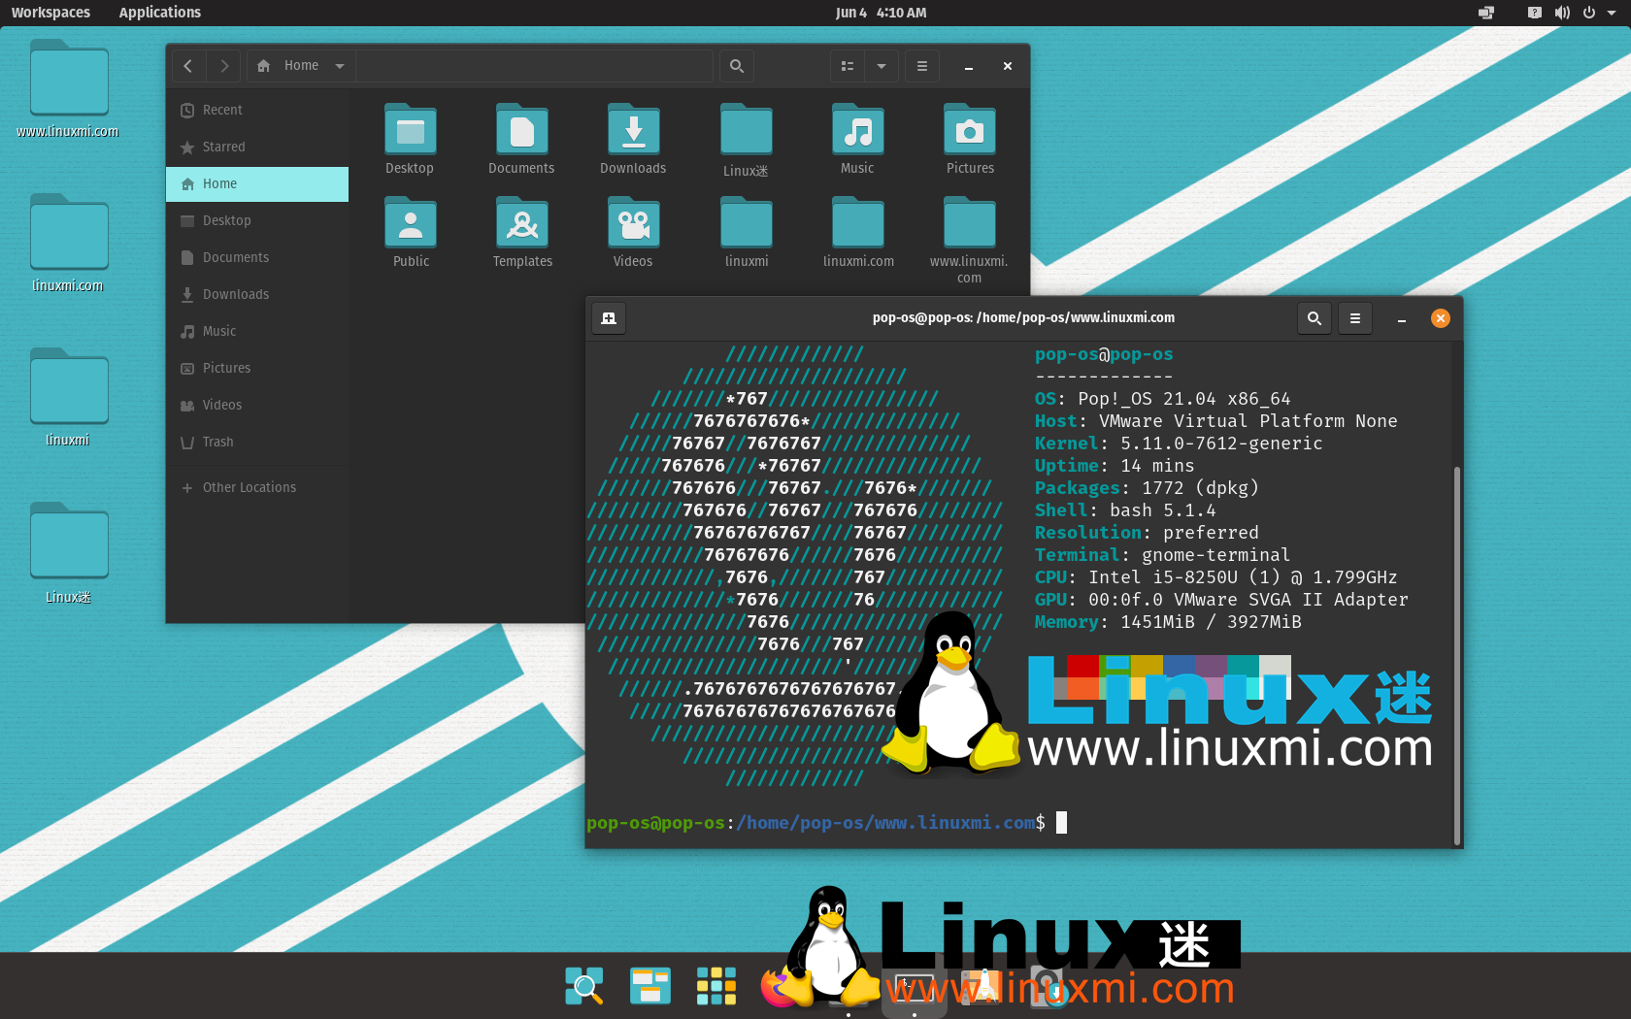Open clock and calendar in top bar
Image resolution: width=1631 pixels, height=1019 pixels.
(x=881, y=13)
